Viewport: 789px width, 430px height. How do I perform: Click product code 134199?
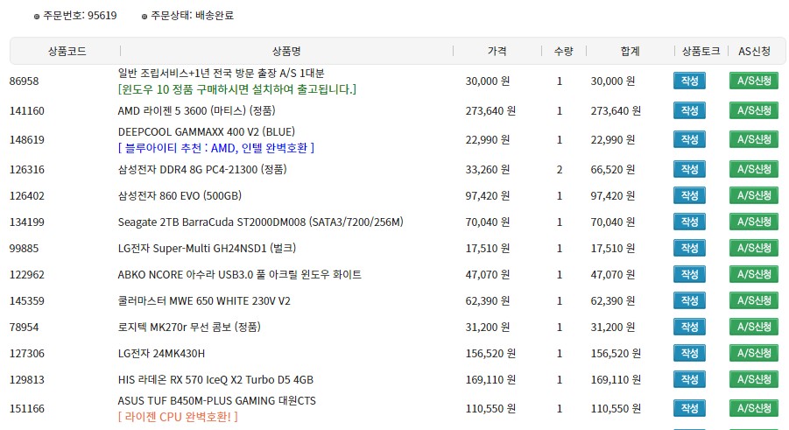26,222
